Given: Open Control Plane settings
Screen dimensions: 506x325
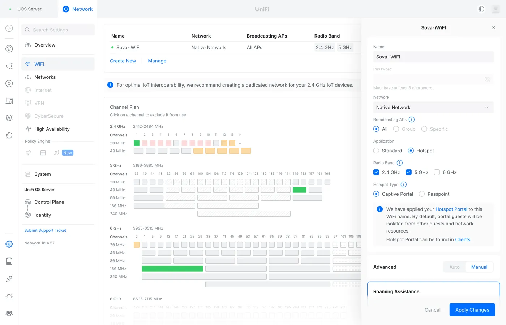Looking at the screenshot, I should click(58, 202).
